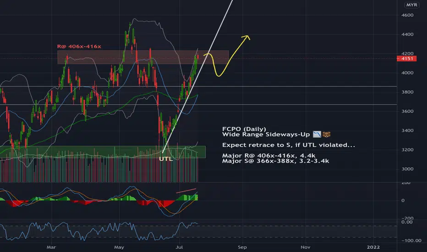Screen dimensions: 427x252
Task: Click the 'Nov' label on the time axis
Action: tap(306, 247)
